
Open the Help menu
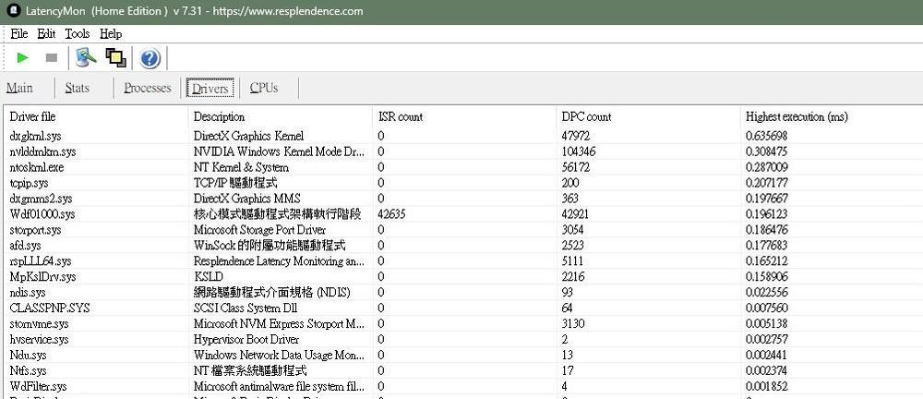[110, 33]
